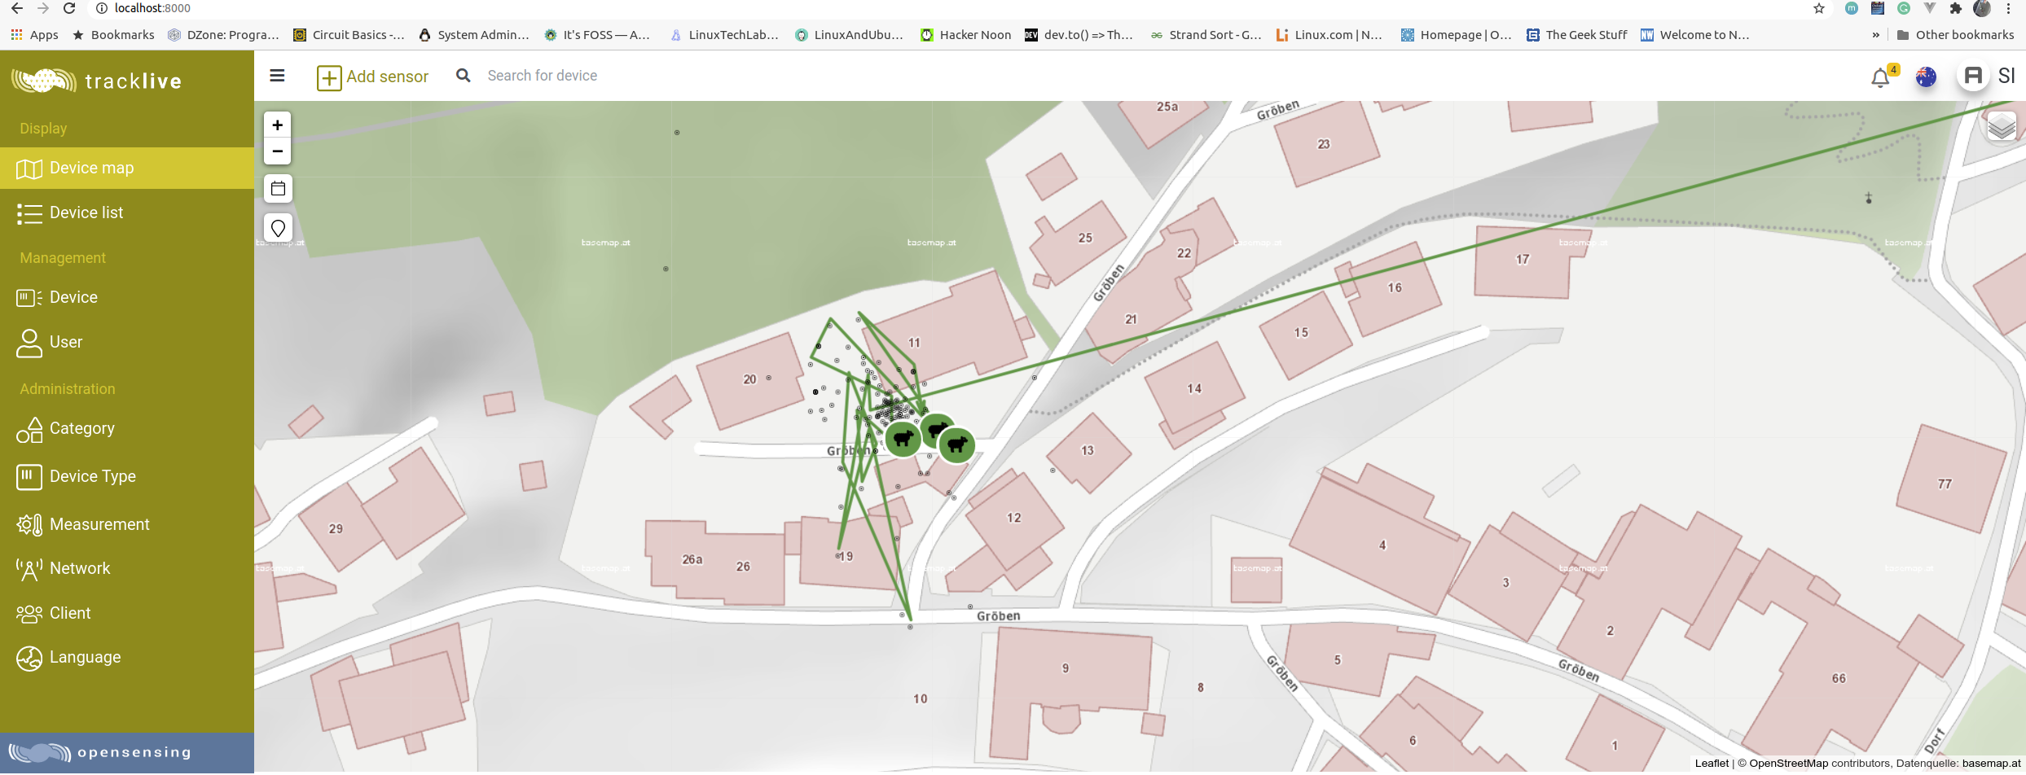Zoom in on the map
The width and height of the screenshot is (2026, 775).
coord(278,125)
